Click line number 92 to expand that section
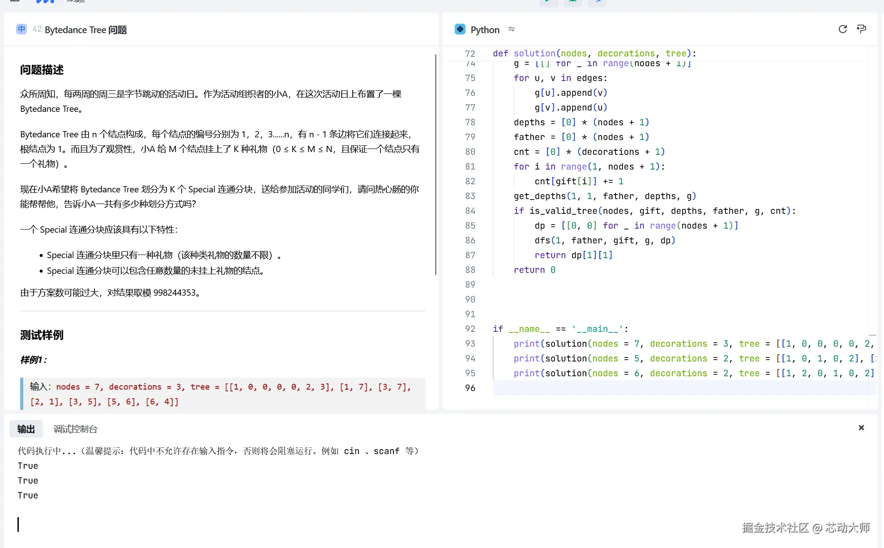This screenshot has height=548, width=884. click(470, 329)
